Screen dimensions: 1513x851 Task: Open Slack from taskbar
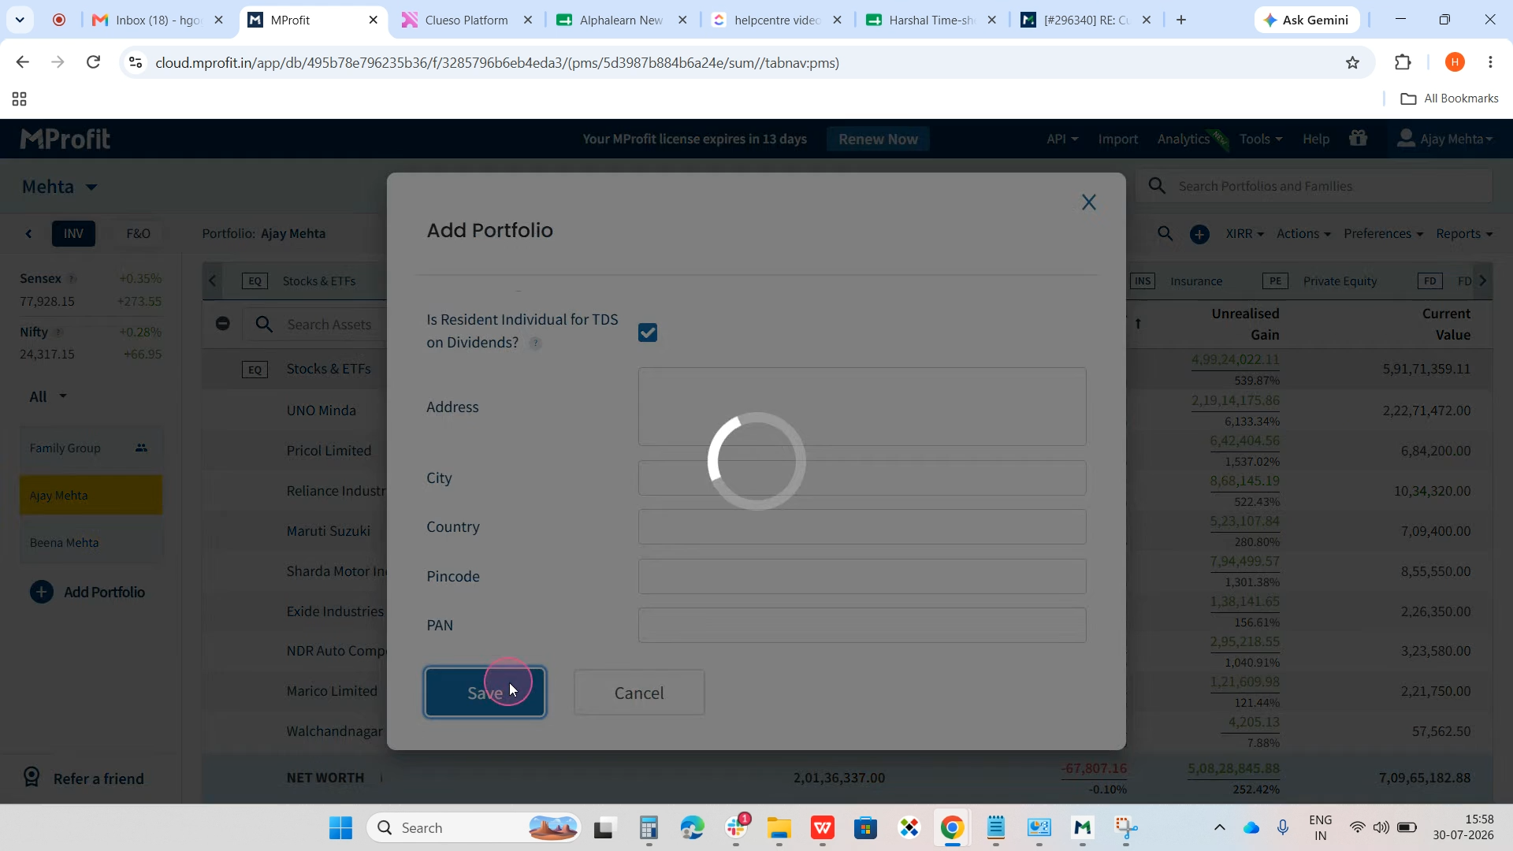[x=736, y=828]
